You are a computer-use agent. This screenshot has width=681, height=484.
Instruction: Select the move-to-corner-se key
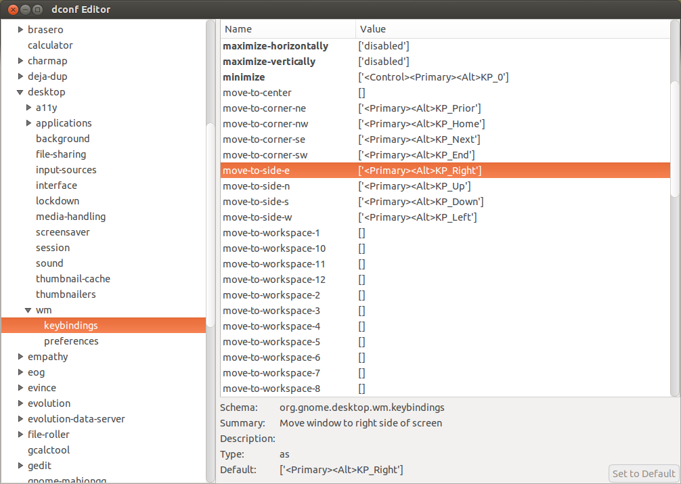(x=445, y=139)
